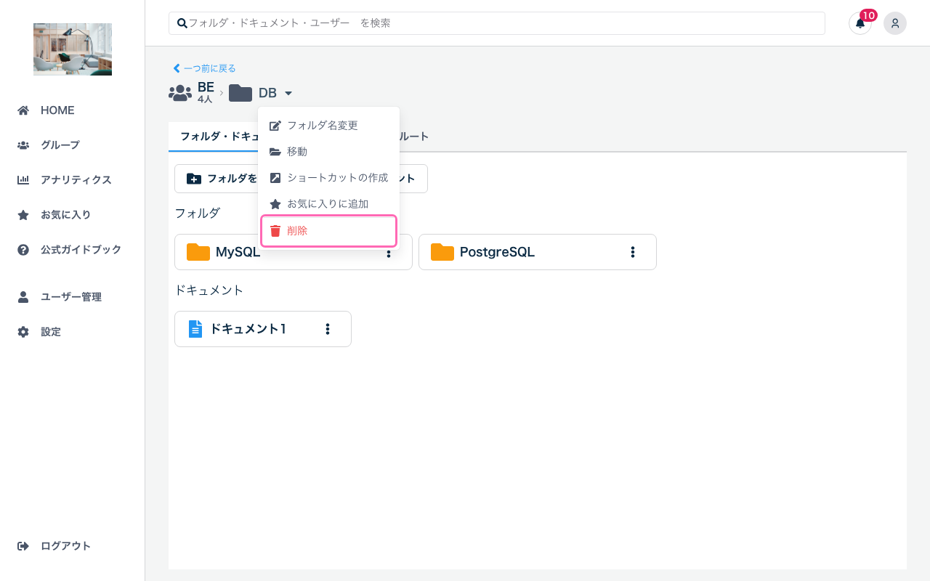The height and width of the screenshot is (581, 930).
Task: Open the ドキュメント1 document card
Action: tap(247, 328)
